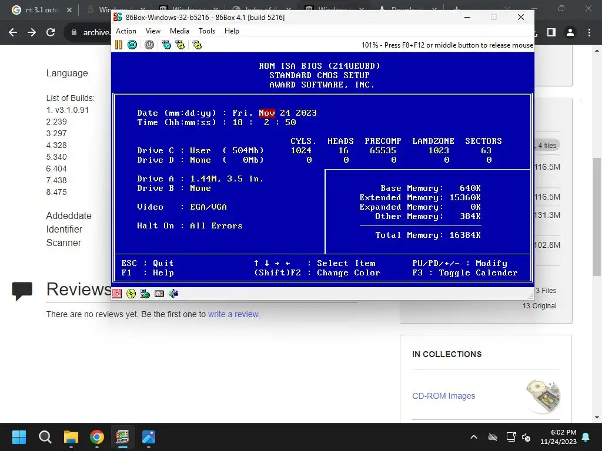Screen dimensions: 602x451
Task: Select the 86Box taskbar icon
Action: tap(123, 437)
